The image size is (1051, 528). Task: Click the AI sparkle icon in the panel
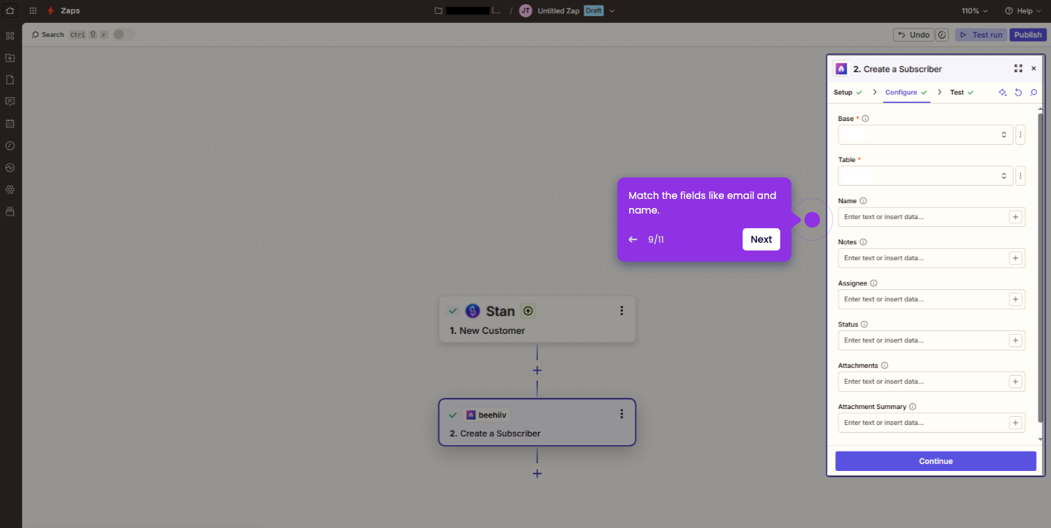1003,92
